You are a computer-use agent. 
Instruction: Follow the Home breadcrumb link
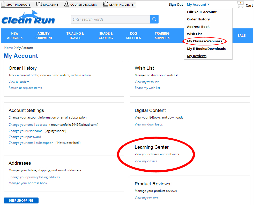coord(9,48)
